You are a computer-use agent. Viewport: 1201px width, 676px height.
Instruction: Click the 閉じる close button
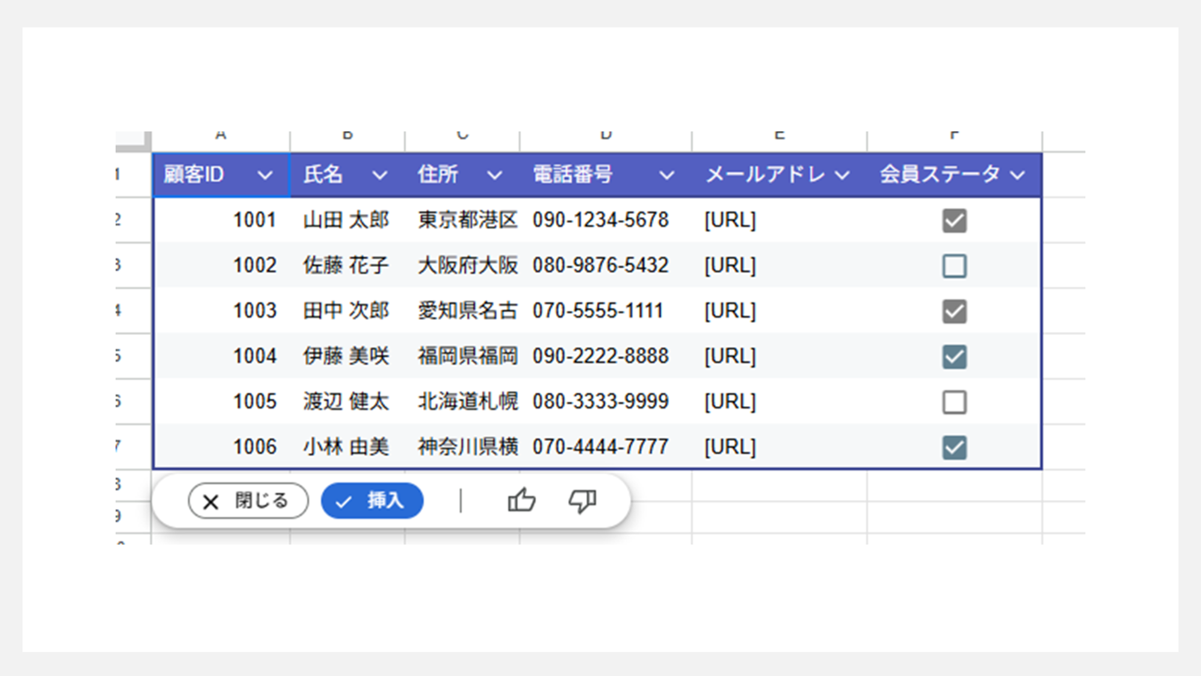(x=248, y=501)
